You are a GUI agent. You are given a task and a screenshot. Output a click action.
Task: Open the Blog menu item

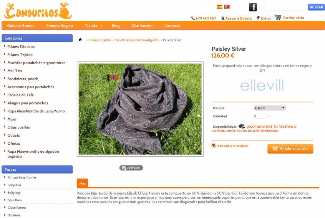pyautogui.click(x=116, y=26)
